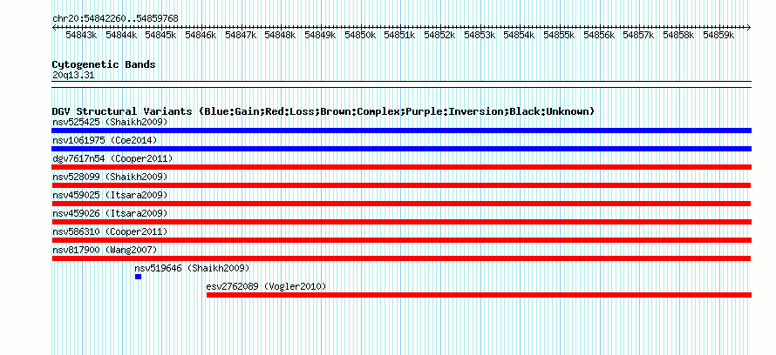Viewport: 776px width, 355px height.
Task: Click the 54859k ruler tick label
Action: pyautogui.click(x=718, y=35)
